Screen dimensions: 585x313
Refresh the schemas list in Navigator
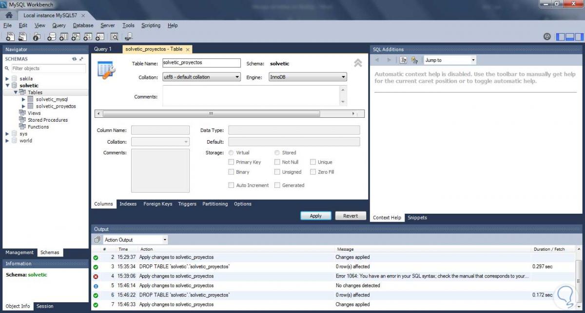tap(74, 59)
